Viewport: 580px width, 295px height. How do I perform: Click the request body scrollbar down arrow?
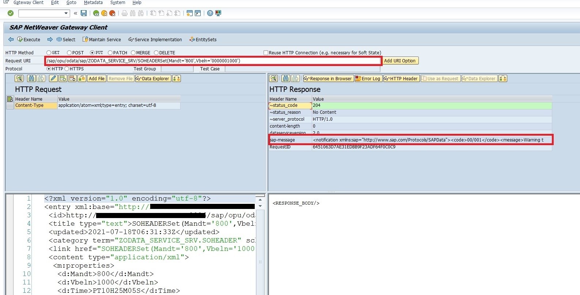260,206
